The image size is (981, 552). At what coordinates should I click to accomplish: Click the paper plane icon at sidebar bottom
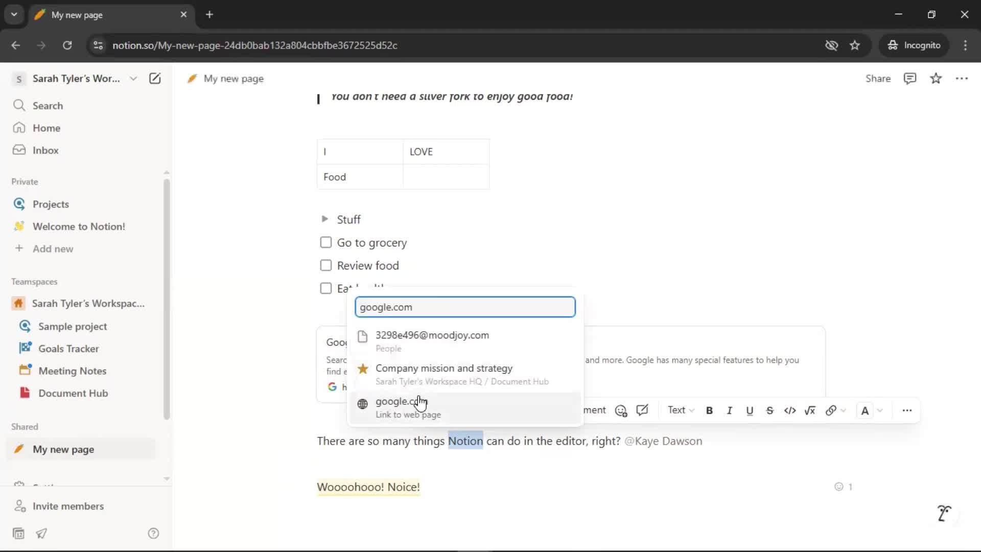pyautogui.click(x=41, y=534)
